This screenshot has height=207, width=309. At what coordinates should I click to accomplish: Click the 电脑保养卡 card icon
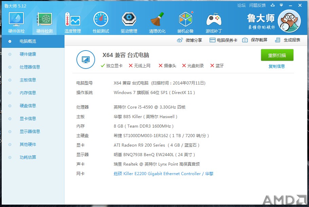[x=212, y=40]
